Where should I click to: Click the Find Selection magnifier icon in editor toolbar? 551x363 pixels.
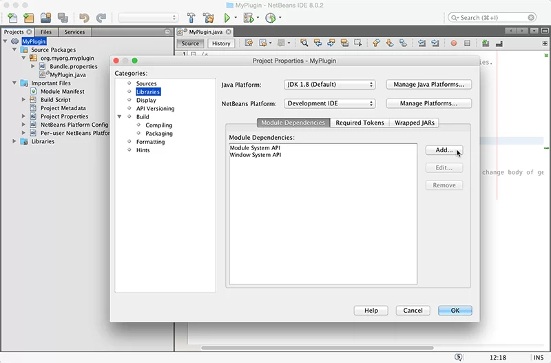(304, 43)
